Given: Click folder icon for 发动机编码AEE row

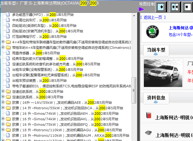Looking at the screenshot, I should click(x=8, y=102).
